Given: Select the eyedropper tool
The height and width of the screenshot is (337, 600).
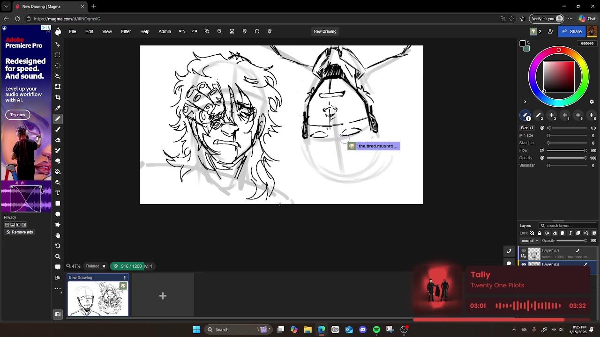Looking at the screenshot, I should 58,108.
